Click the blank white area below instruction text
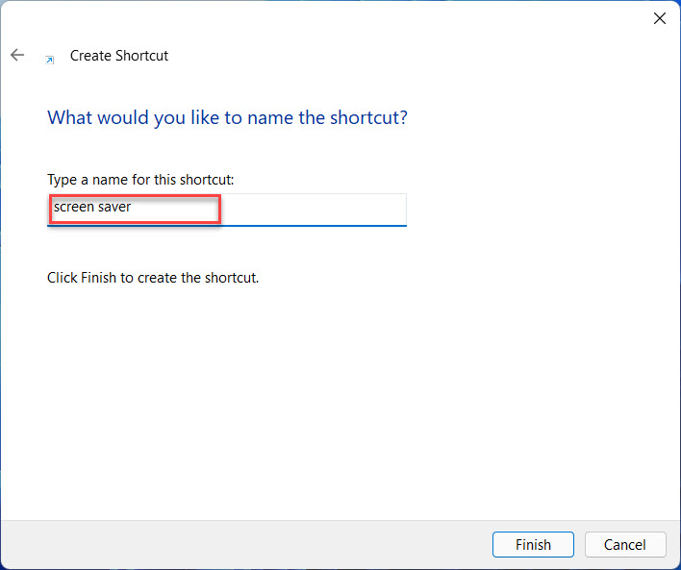This screenshot has width=681, height=570. pyautogui.click(x=337, y=404)
